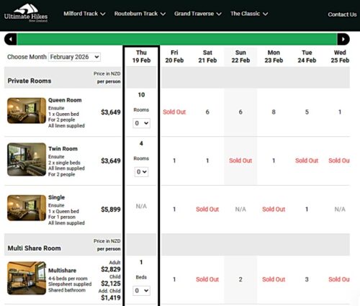Click Multishare availability 2 on Sun
The height and width of the screenshot is (306, 360).
point(240,279)
